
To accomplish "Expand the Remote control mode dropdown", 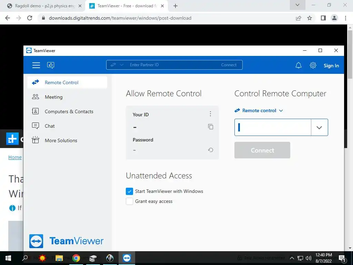I will point(259,111).
